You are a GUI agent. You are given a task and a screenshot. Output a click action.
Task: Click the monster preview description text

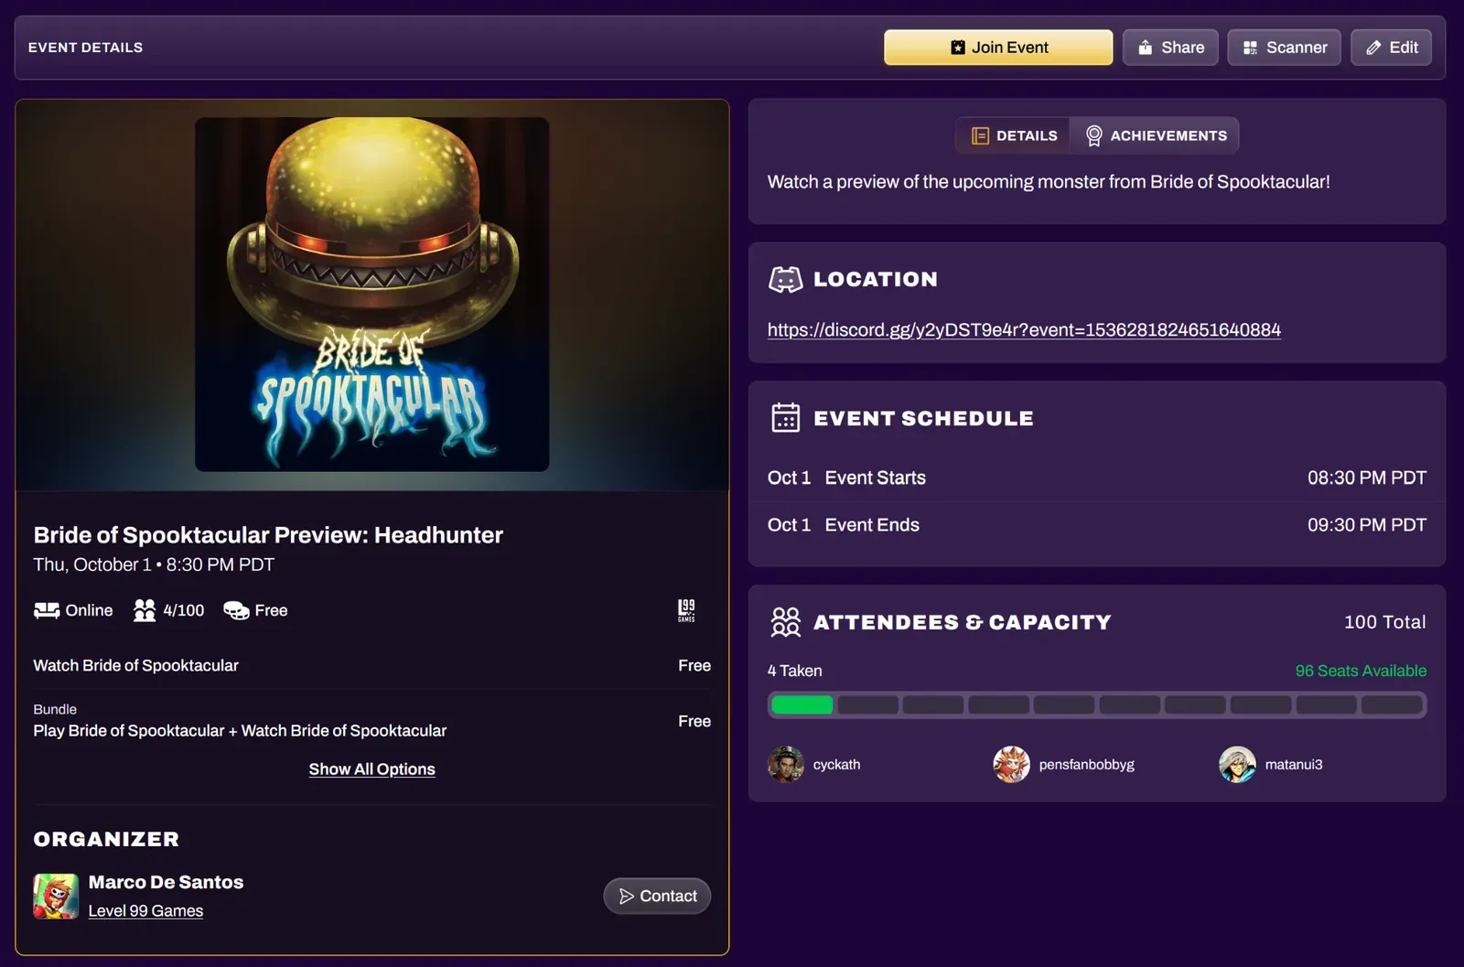1049,182
